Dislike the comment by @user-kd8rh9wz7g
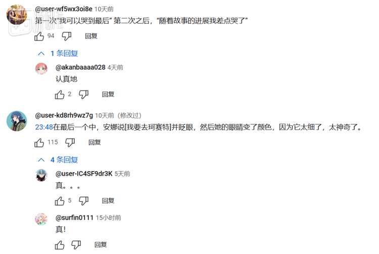The width and height of the screenshot is (379, 254). point(70,142)
